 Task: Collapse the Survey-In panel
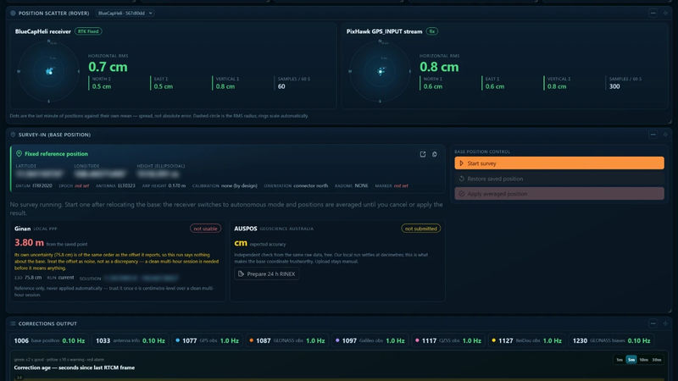[x=653, y=135]
